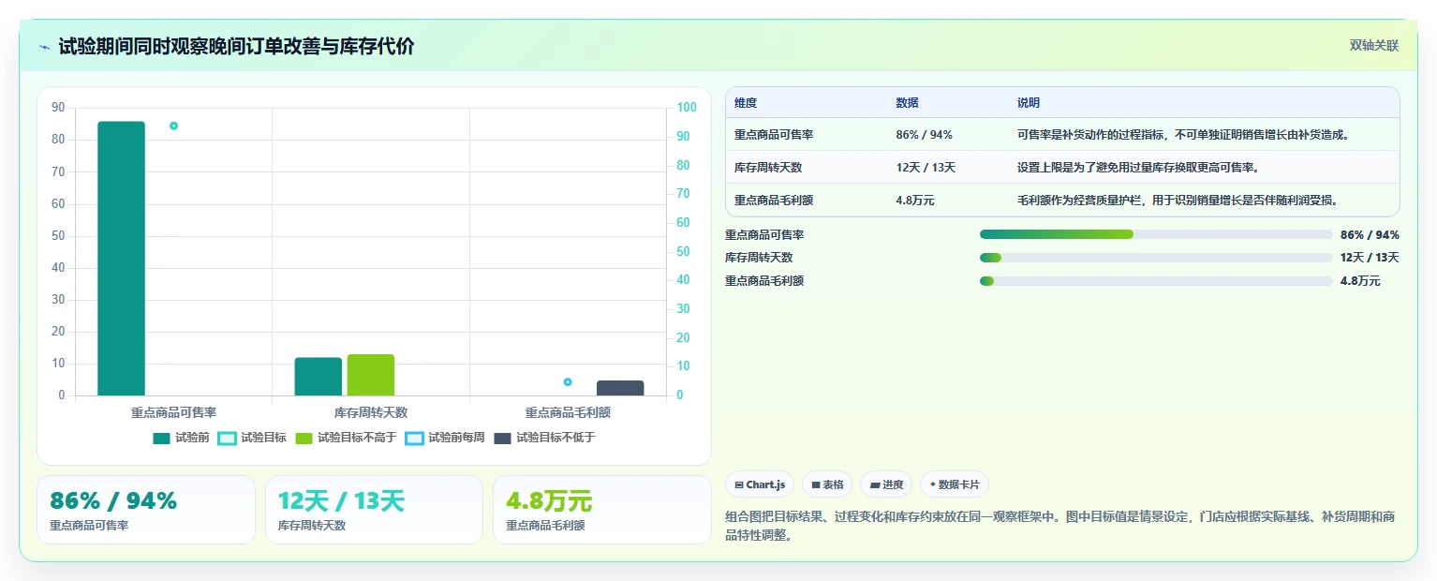Click description starting 毛利额作为经营质量护栏

[x=1178, y=201]
